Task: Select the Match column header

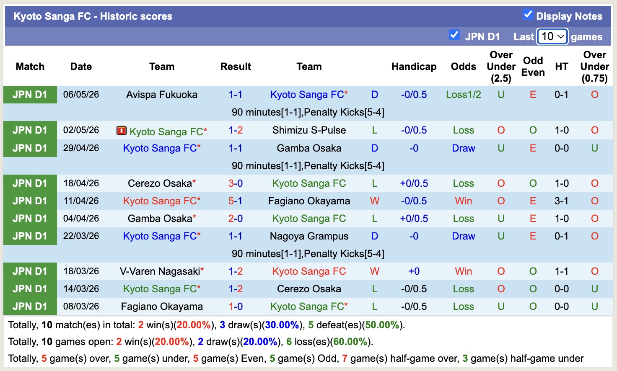Action: point(30,67)
